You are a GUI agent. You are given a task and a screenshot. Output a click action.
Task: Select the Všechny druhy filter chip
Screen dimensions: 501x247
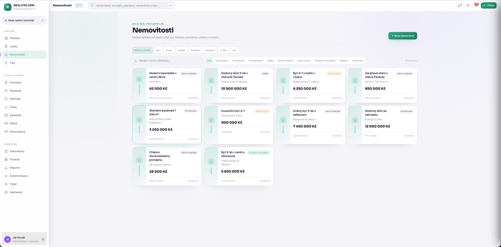pyautogui.click(x=143, y=50)
